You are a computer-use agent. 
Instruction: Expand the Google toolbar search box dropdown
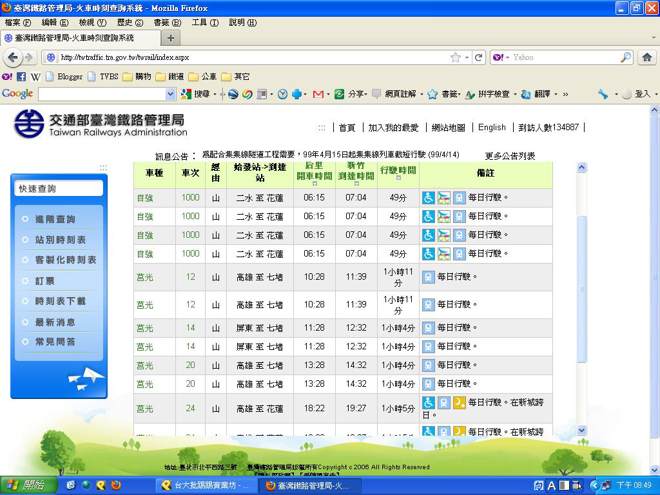(170, 94)
